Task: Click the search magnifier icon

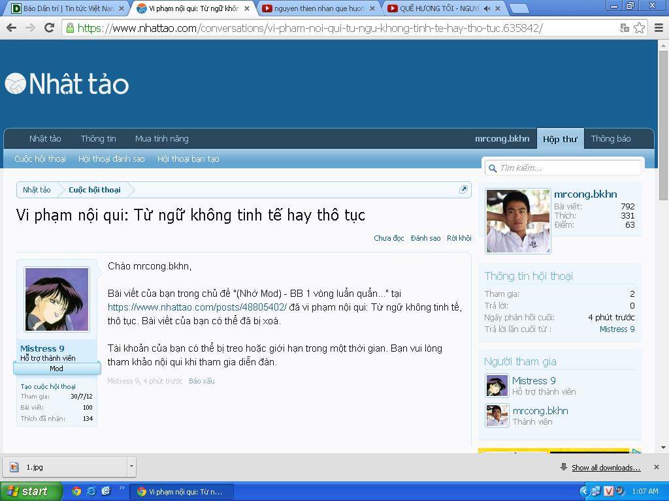Action: pyautogui.click(x=493, y=168)
